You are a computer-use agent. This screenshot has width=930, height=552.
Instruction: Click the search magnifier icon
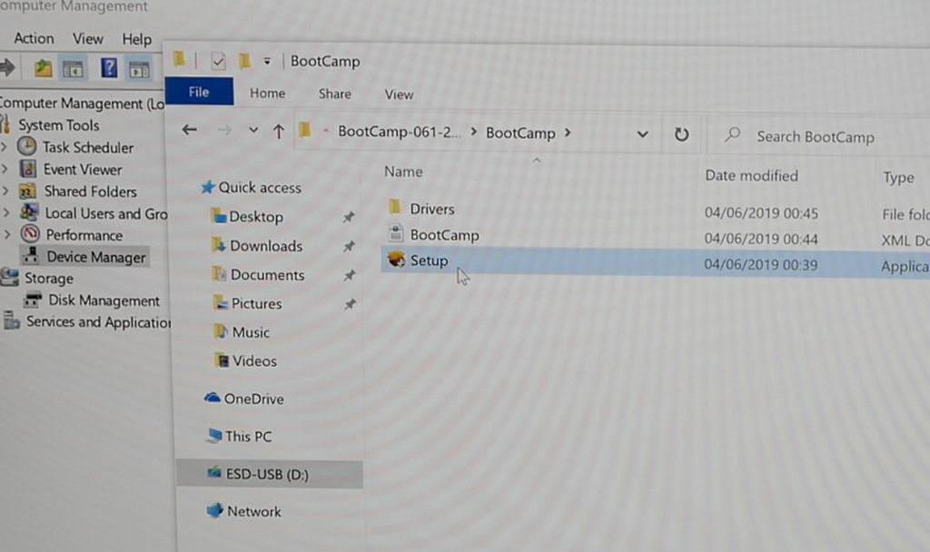tap(733, 134)
